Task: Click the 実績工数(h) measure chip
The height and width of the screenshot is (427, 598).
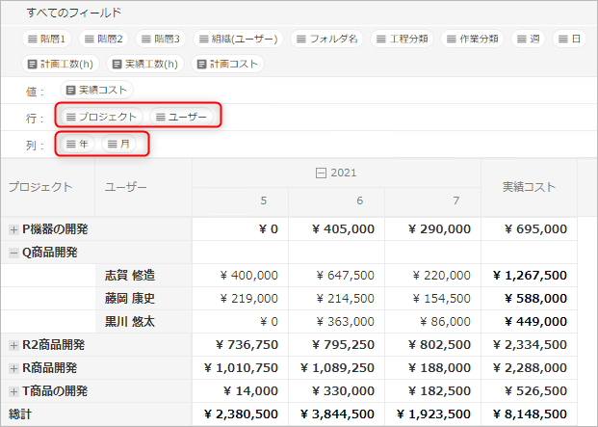Action: coord(144,64)
